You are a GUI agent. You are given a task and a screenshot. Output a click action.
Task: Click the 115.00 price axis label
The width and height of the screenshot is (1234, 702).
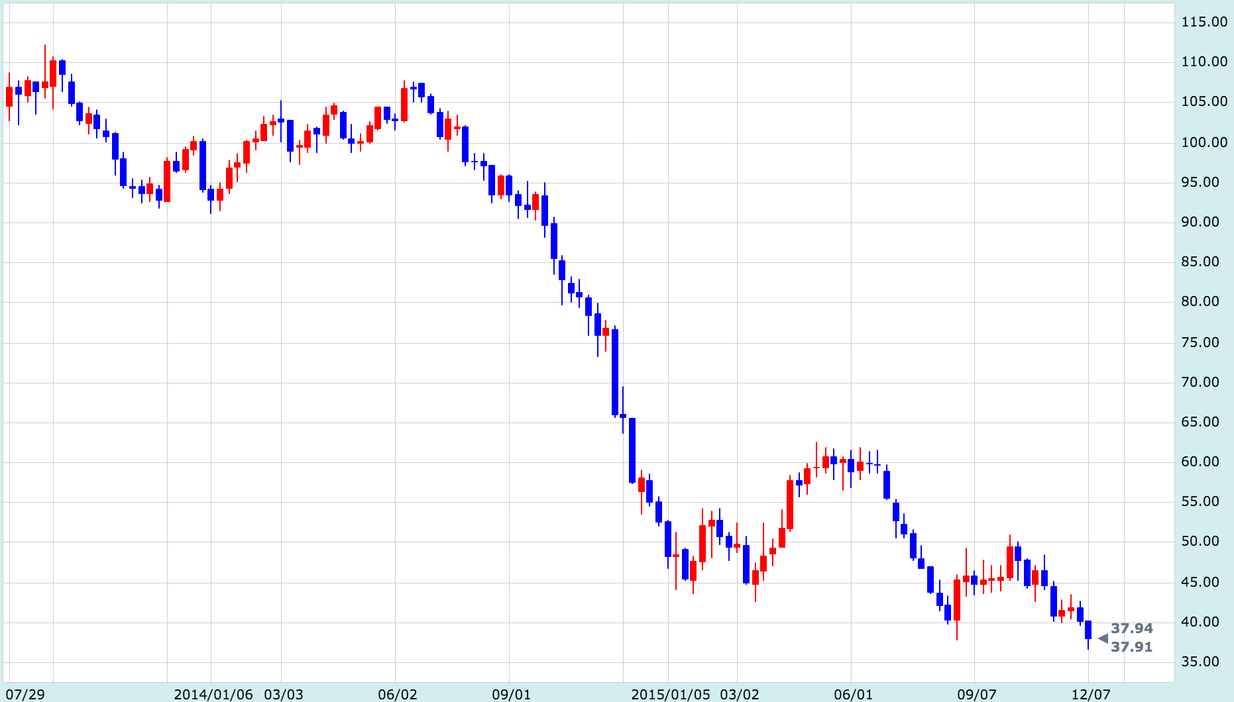coord(1204,22)
